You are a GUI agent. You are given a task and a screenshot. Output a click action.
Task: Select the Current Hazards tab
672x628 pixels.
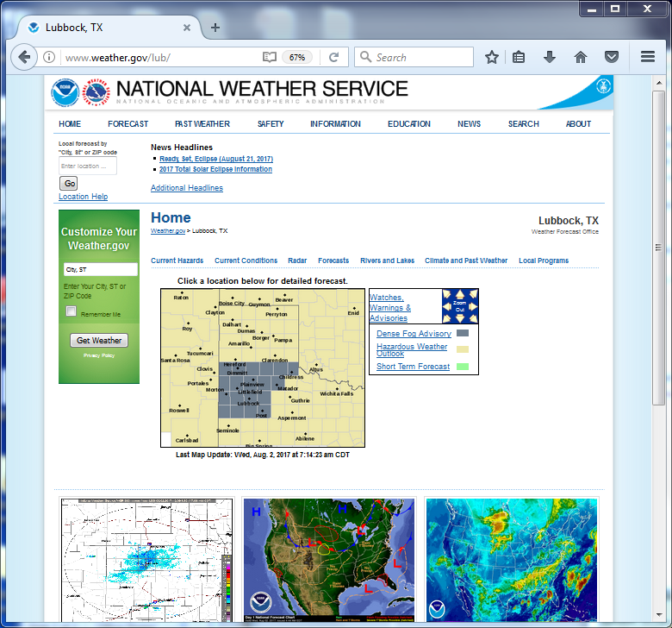[x=177, y=261]
